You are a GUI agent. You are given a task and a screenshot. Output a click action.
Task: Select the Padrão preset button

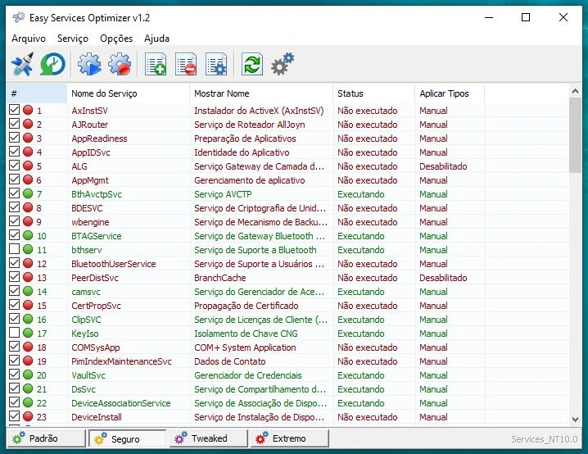coord(47,438)
